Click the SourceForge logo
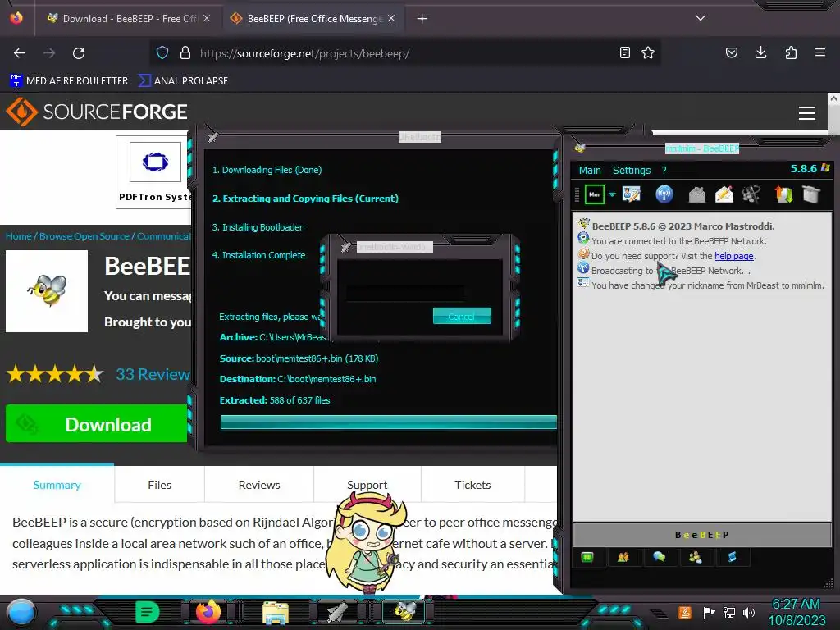The width and height of the screenshot is (840, 630). [97, 112]
